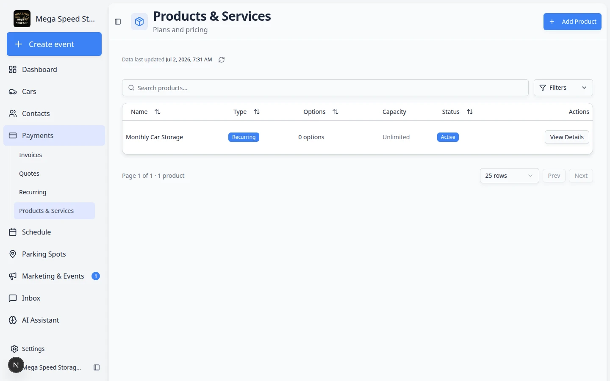Click the Dashboard grid icon
Viewport: 610px width, 381px height.
[x=13, y=69]
